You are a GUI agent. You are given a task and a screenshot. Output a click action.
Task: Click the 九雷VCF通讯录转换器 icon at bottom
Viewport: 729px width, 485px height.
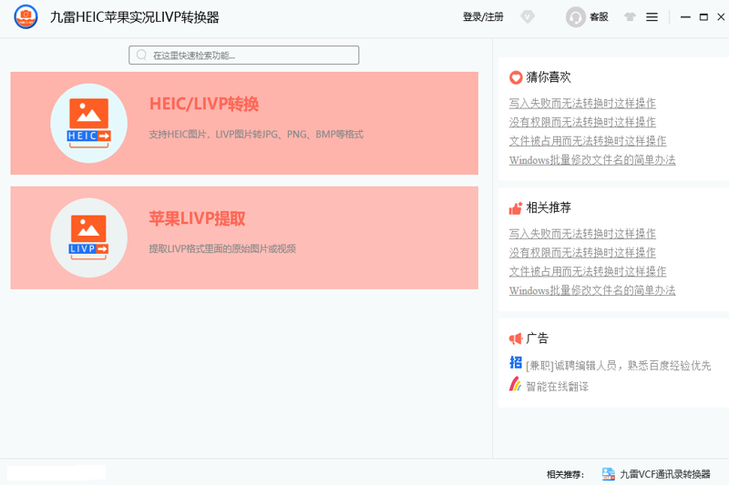(608, 474)
